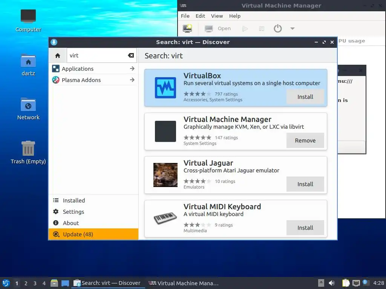This screenshot has height=289, width=386.
Task: Switch to workspace 3
Action: click(35, 283)
